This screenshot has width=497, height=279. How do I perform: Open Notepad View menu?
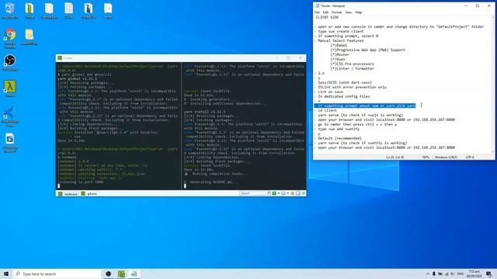349,12
